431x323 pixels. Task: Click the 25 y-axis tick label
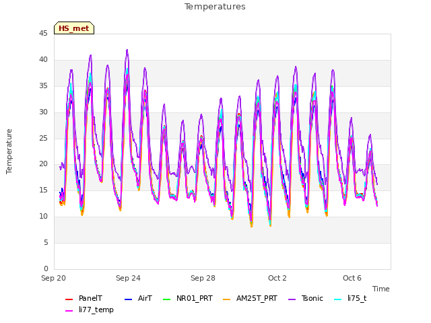(43, 138)
